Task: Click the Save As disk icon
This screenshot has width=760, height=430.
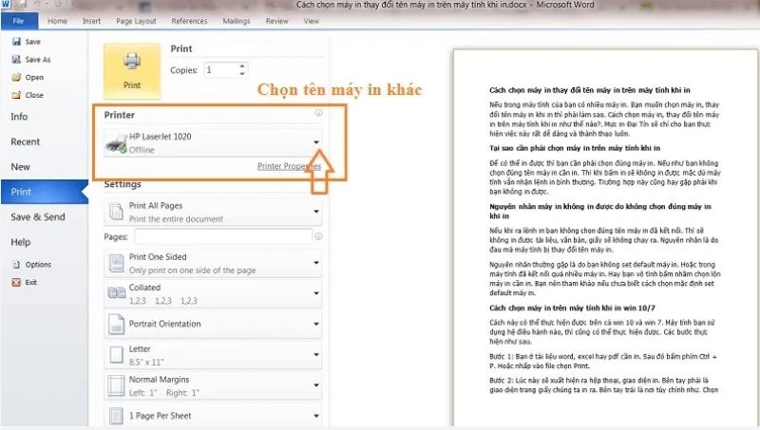Action: point(16,60)
